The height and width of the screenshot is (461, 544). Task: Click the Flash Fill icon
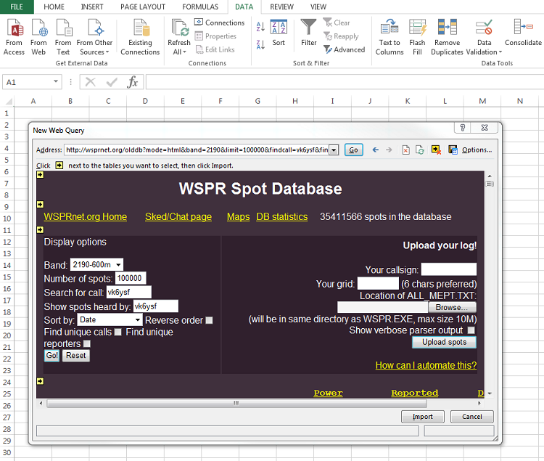click(x=417, y=36)
